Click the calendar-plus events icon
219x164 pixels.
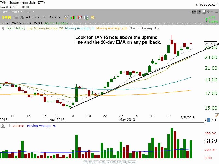[86, 17]
